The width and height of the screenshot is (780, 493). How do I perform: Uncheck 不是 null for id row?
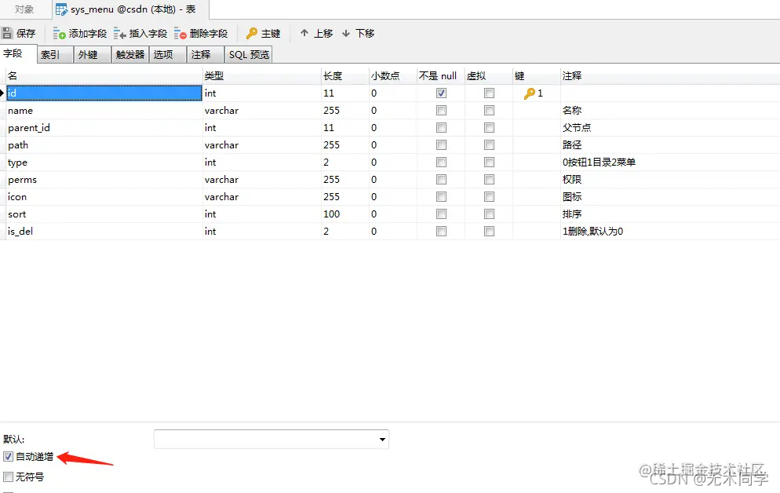coord(441,93)
